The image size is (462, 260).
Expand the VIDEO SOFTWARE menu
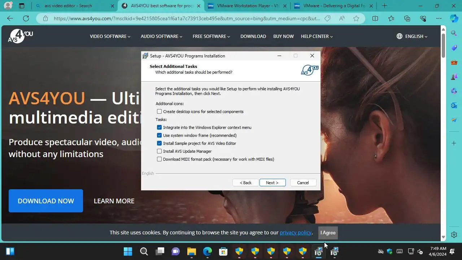pos(110,36)
